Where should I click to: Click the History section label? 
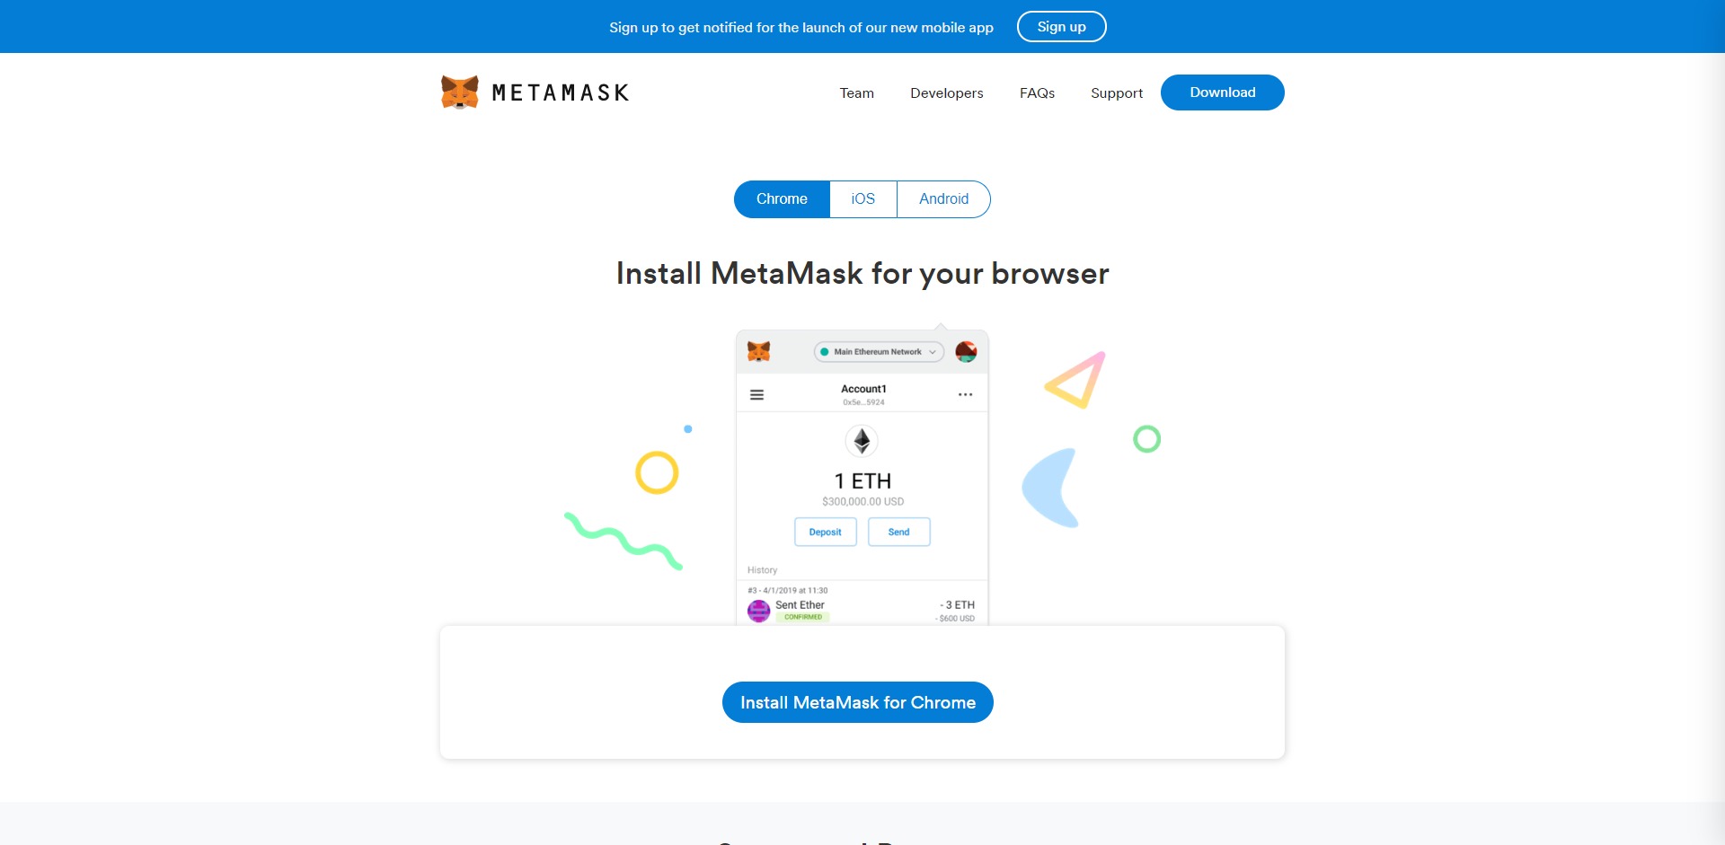tap(762, 570)
